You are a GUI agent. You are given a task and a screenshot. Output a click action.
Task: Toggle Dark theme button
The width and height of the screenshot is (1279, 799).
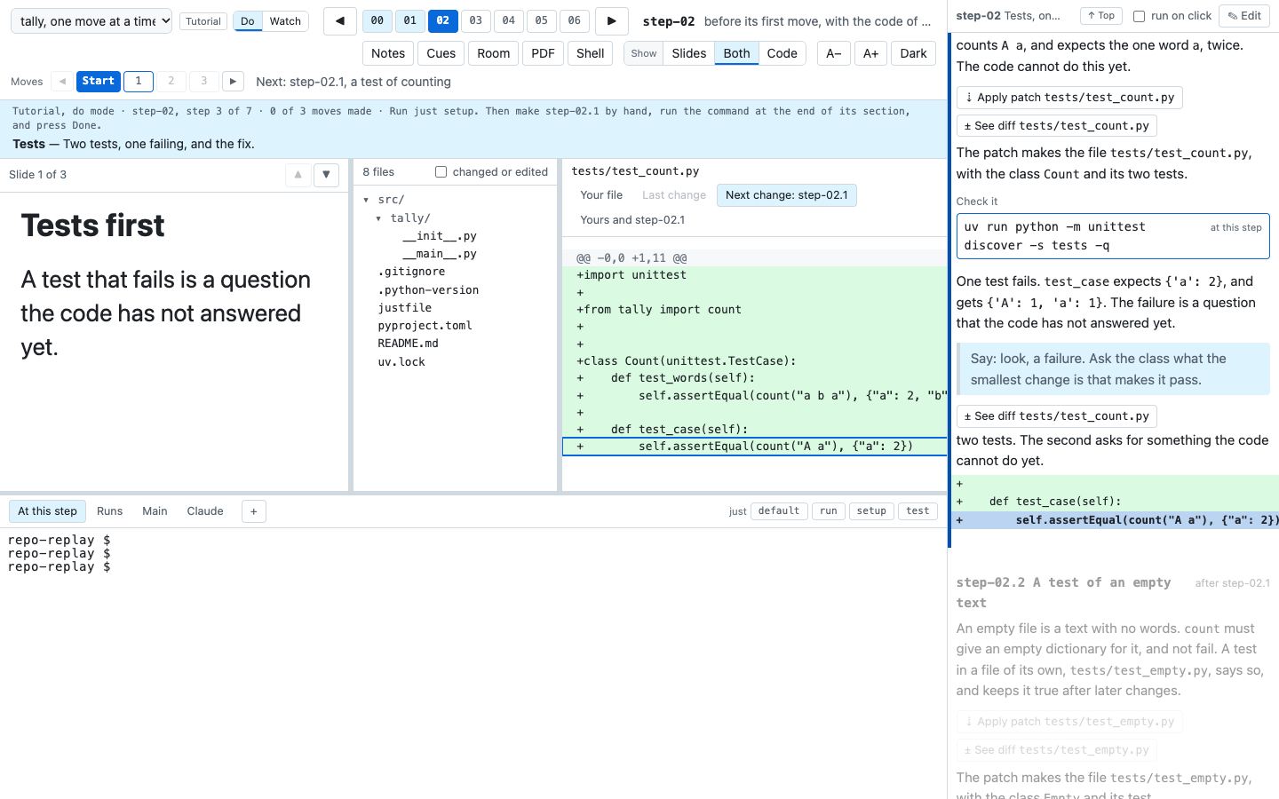[x=913, y=53]
